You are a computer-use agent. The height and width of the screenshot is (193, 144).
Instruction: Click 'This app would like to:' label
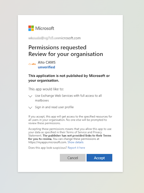tap(46, 89)
